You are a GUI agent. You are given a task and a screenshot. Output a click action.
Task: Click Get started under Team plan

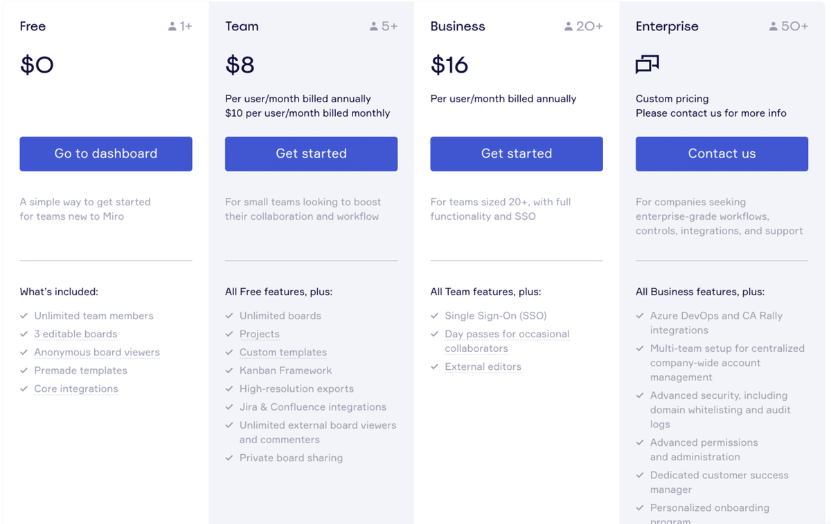(311, 153)
